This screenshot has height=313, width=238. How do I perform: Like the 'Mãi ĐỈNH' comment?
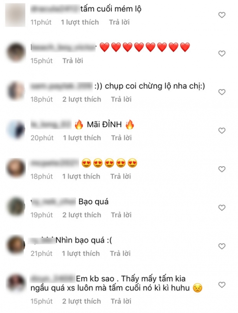222,131
